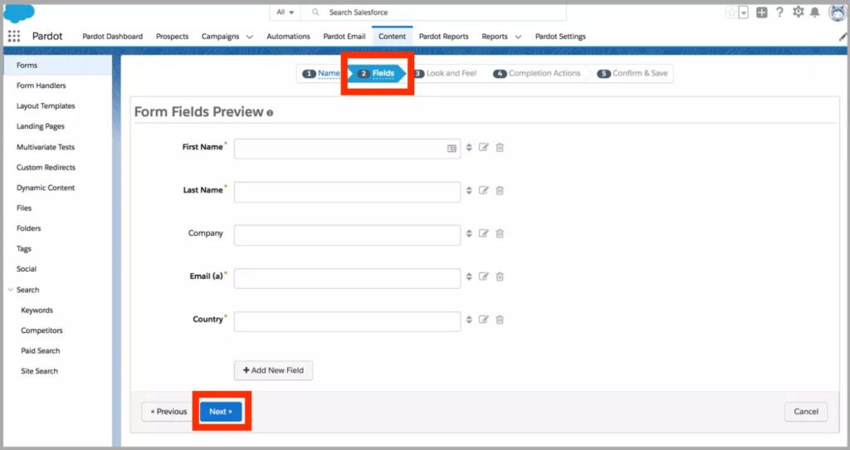Open the favorites list dropdown arrow
Screen dimensions: 850x450
click(744, 12)
